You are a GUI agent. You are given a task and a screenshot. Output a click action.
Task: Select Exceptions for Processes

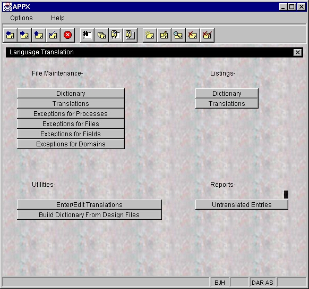click(71, 113)
